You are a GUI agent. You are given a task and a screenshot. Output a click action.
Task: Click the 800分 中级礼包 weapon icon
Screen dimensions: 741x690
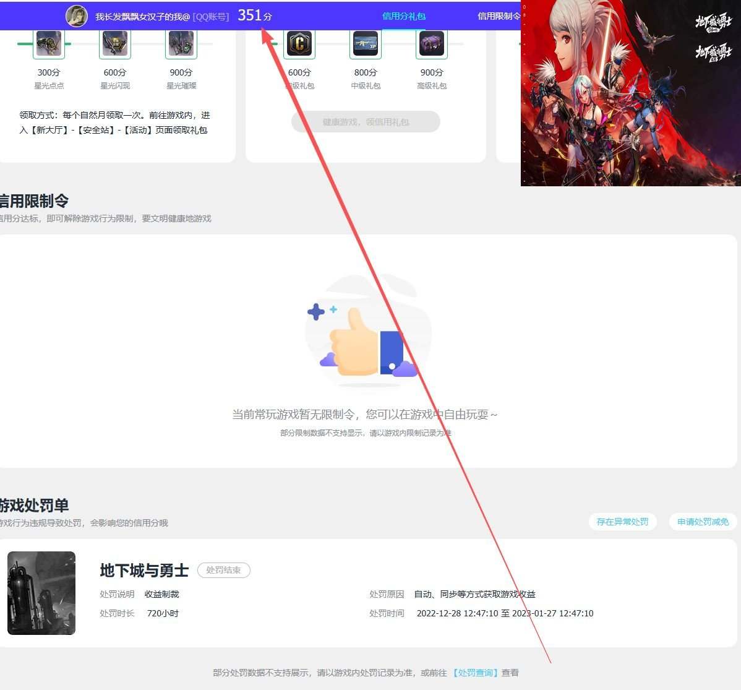(x=366, y=44)
